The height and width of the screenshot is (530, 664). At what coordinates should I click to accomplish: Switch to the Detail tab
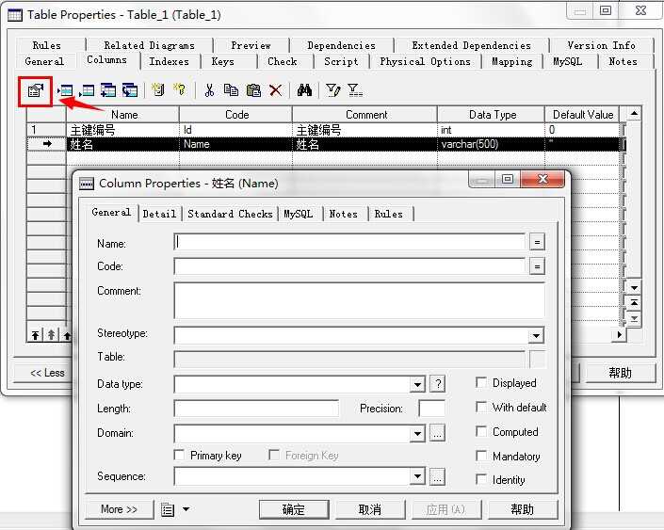click(x=160, y=215)
